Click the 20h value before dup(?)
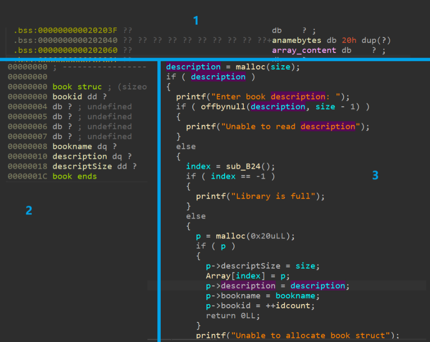The image size is (430, 342). (x=349, y=40)
